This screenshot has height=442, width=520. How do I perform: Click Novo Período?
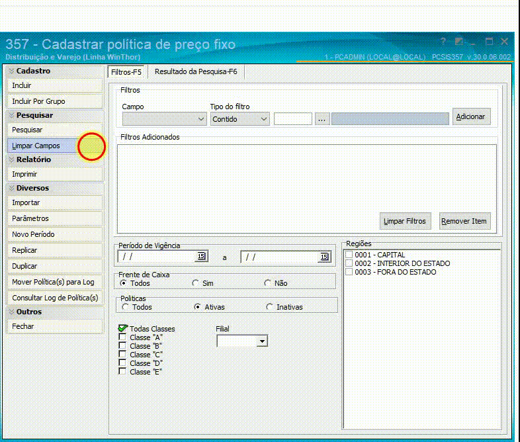tap(55, 234)
